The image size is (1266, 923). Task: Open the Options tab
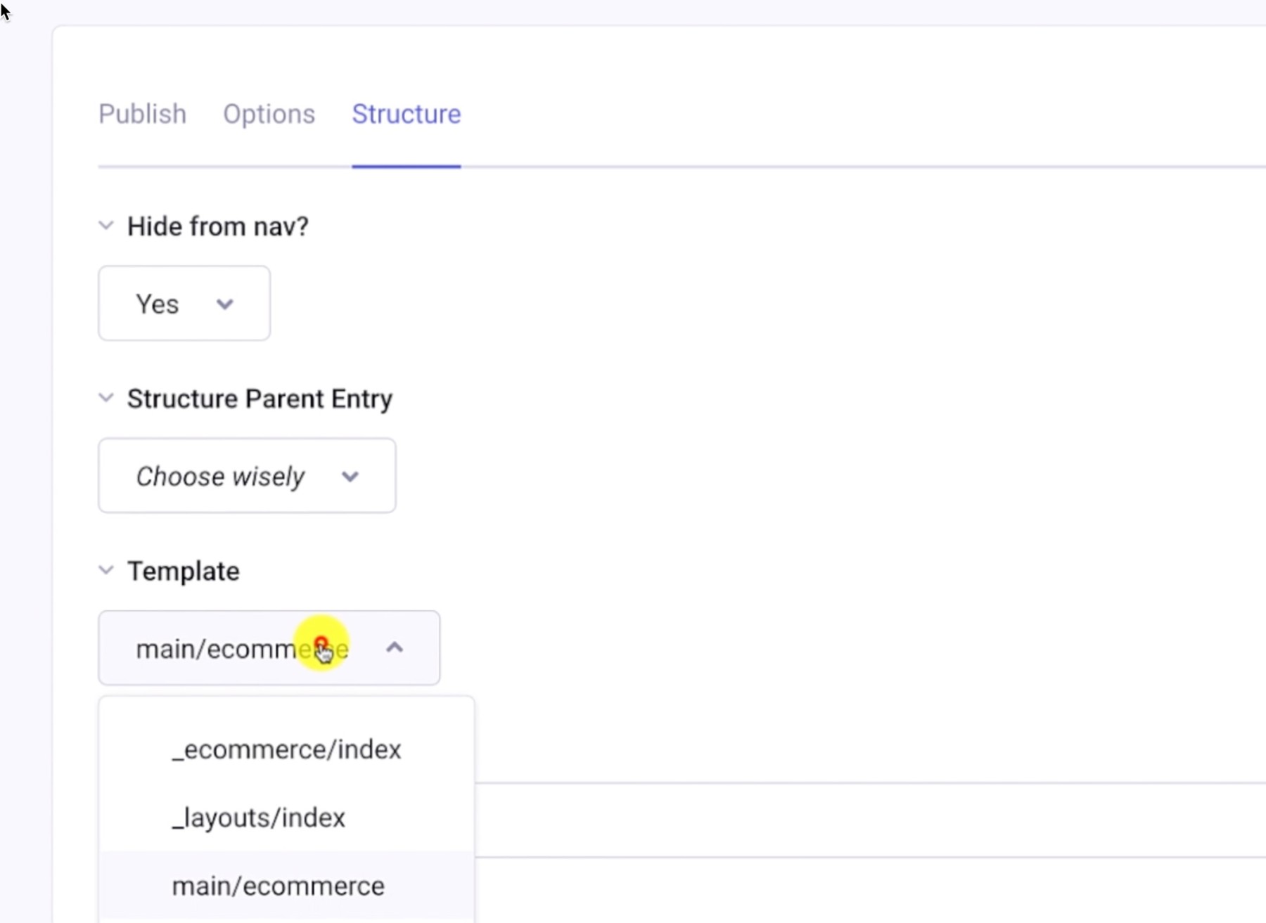click(269, 114)
